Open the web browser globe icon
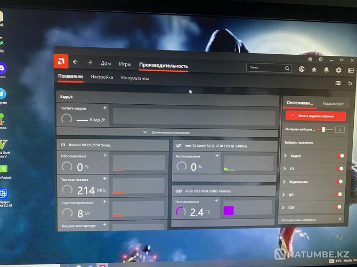 (x=302, y=69)
